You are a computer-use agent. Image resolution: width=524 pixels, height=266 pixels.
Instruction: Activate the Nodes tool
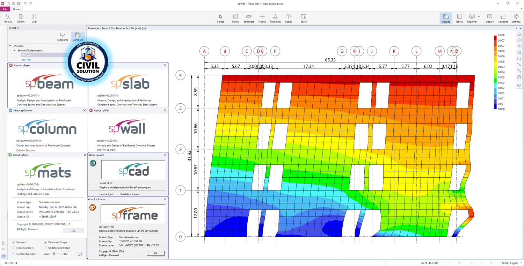(x=262, y=18)
